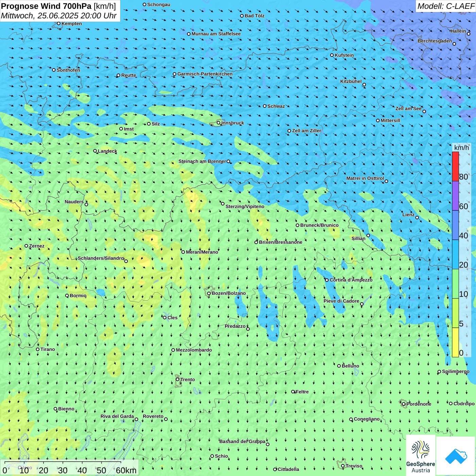Click the Bozen/Bolzano city marker
476x476 pixels.
(x=209, y=293)
